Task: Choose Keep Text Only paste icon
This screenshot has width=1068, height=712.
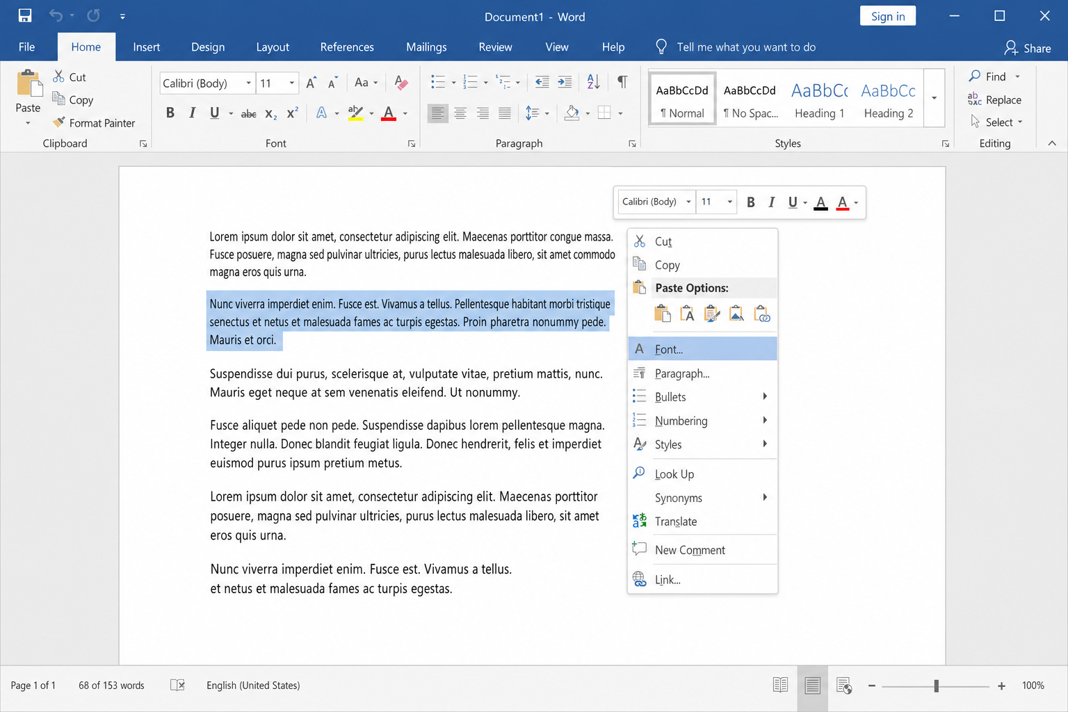Action: (687, 314)
